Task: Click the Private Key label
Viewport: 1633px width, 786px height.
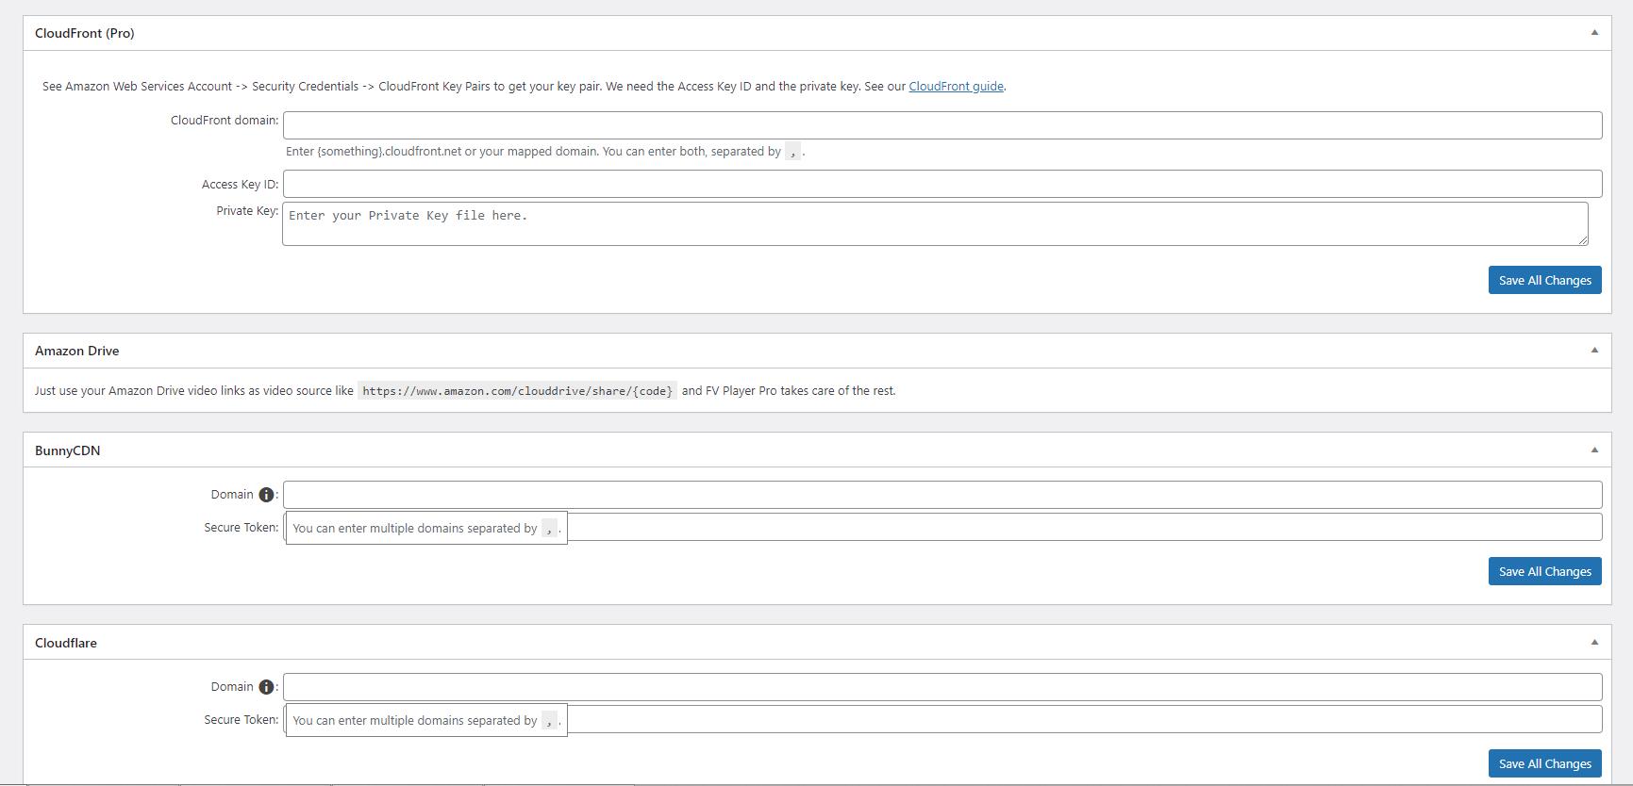Action: tap(247, 210)
